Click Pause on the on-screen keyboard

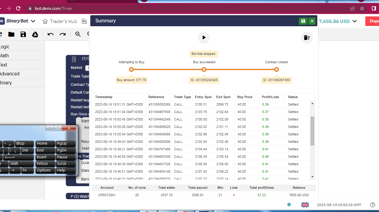pos(66,157)
